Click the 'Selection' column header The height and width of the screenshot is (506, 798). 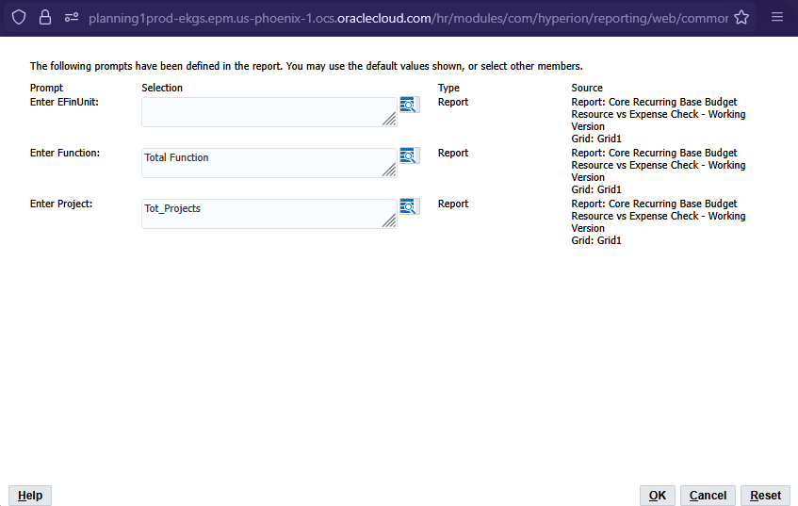162,88
